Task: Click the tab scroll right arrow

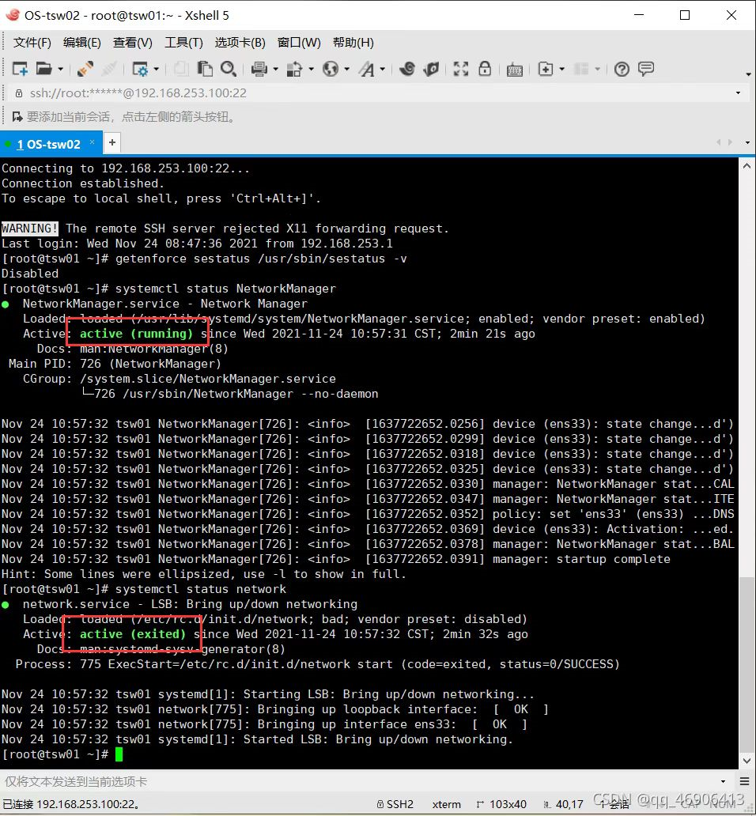Action: tap(730, 142)
